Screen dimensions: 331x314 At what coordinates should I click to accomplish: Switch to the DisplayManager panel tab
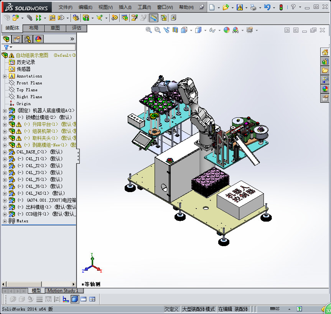[38, 39]
